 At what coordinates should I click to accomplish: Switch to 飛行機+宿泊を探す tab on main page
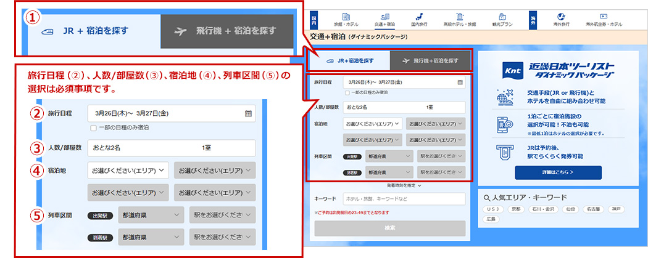[430, 60]
